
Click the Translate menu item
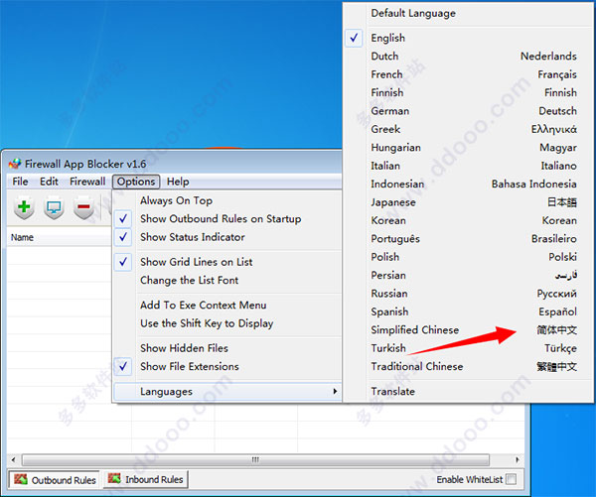(x=468, y=392)
